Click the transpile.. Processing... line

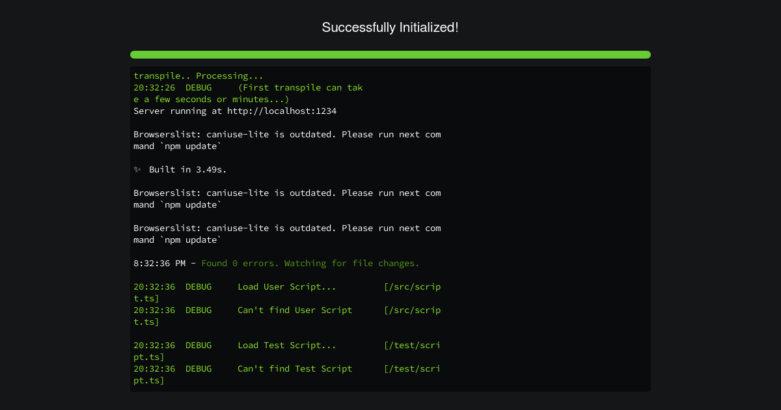coord(199,76)
